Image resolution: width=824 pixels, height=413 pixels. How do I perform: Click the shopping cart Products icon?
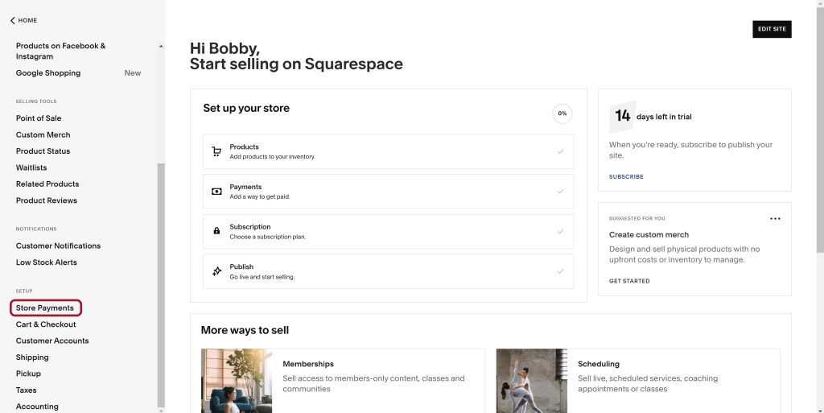point(216,151)
